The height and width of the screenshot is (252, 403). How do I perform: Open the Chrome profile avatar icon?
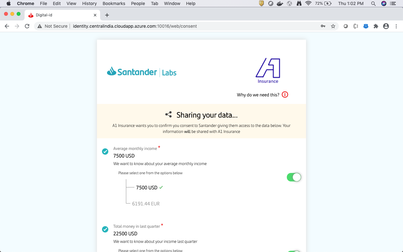386,26
